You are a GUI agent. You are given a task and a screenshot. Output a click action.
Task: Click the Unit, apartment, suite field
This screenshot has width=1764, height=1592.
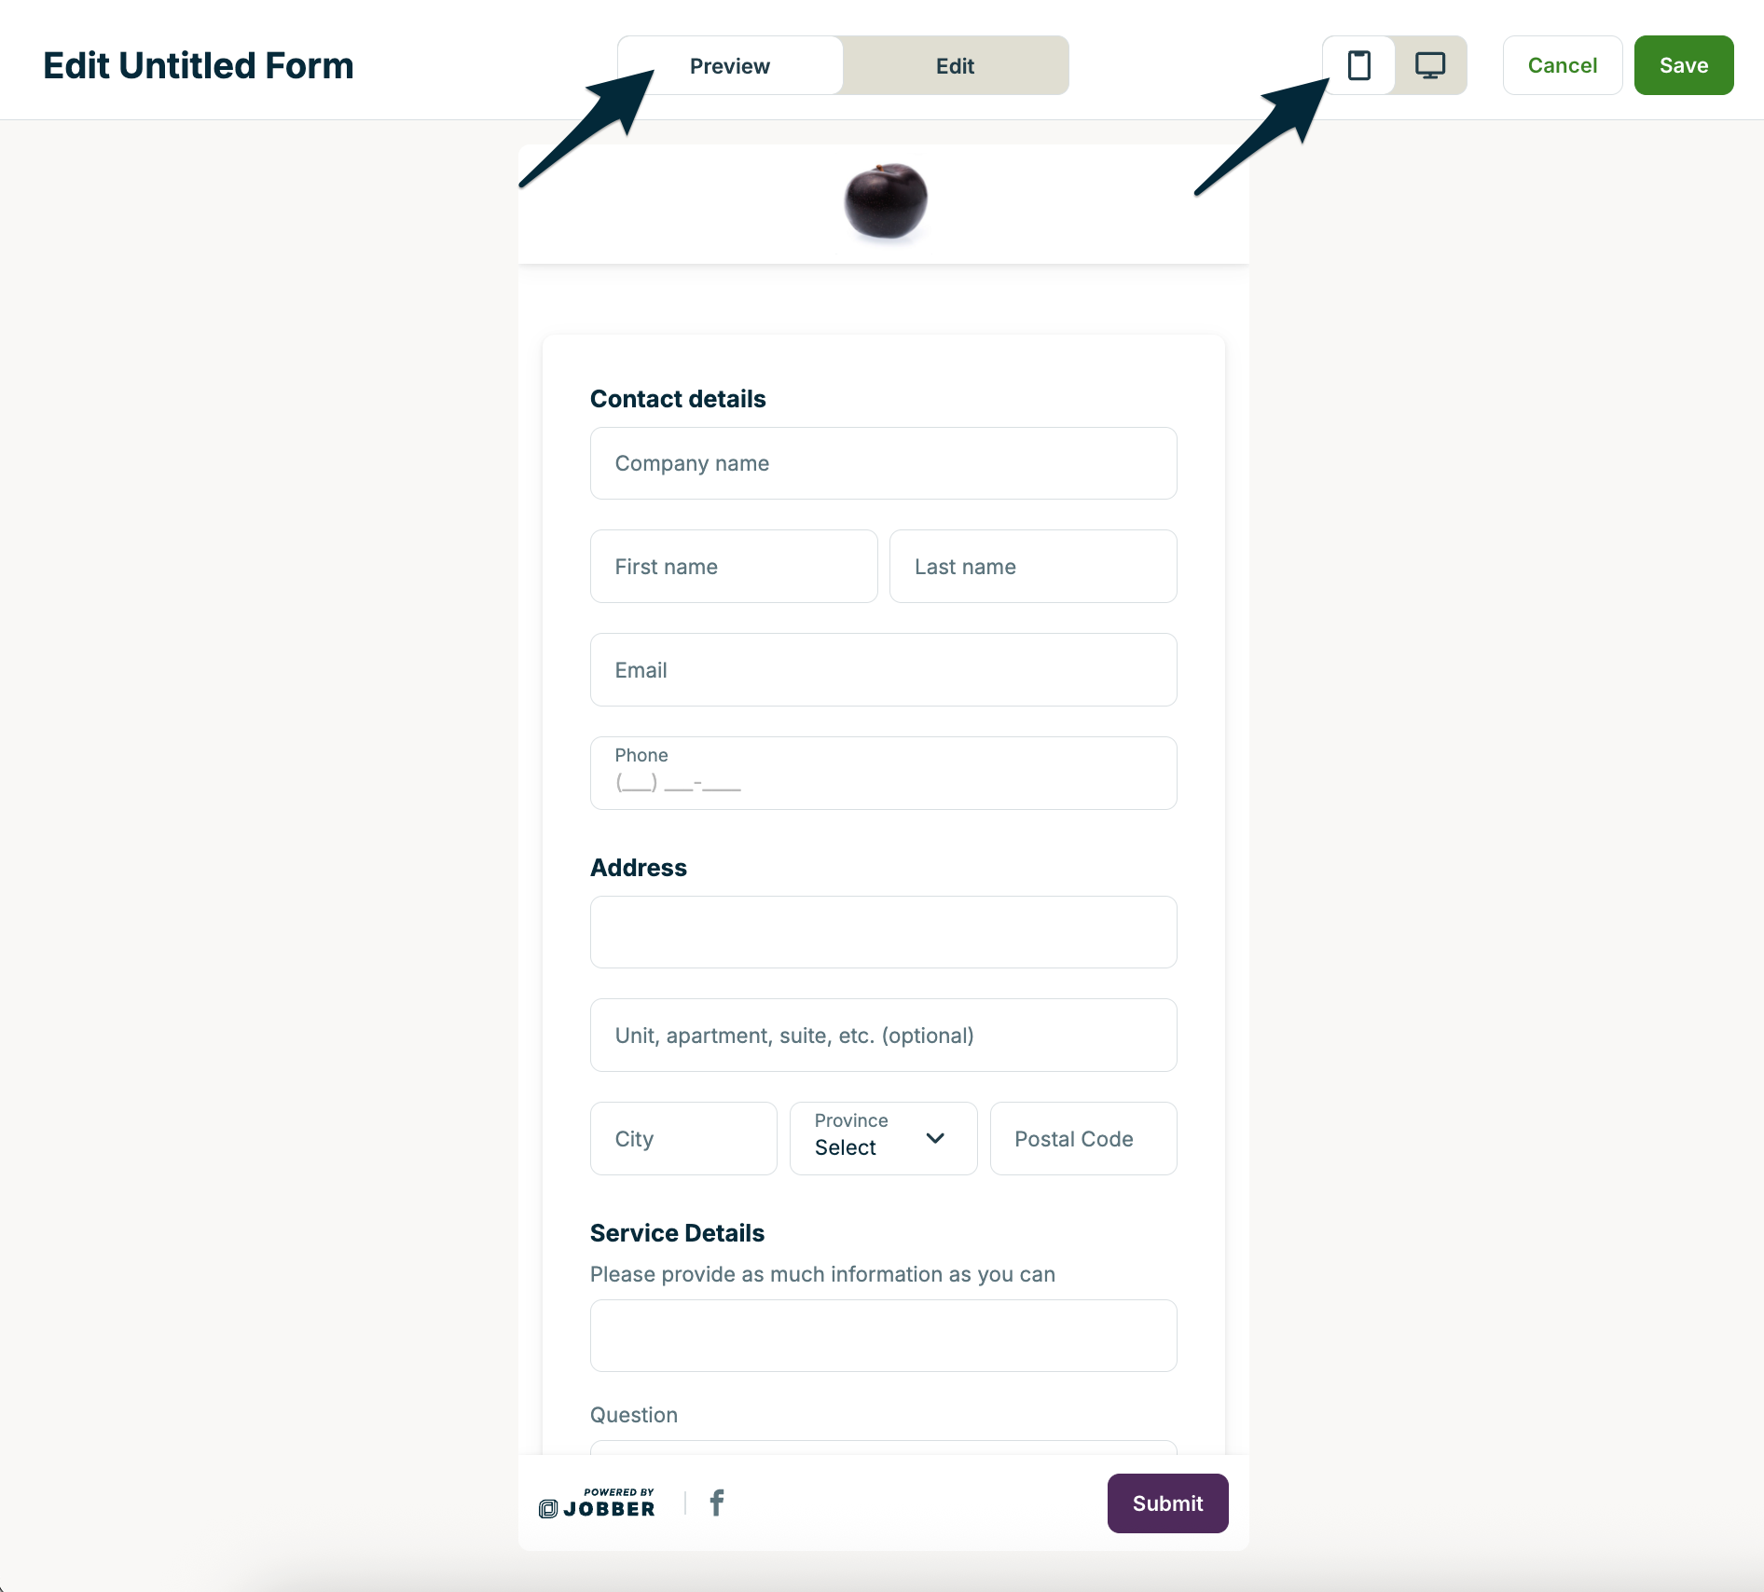883,1036
